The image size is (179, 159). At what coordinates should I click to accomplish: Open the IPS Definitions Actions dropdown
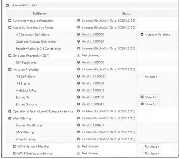pyautogui.click(x=149, y=76)
